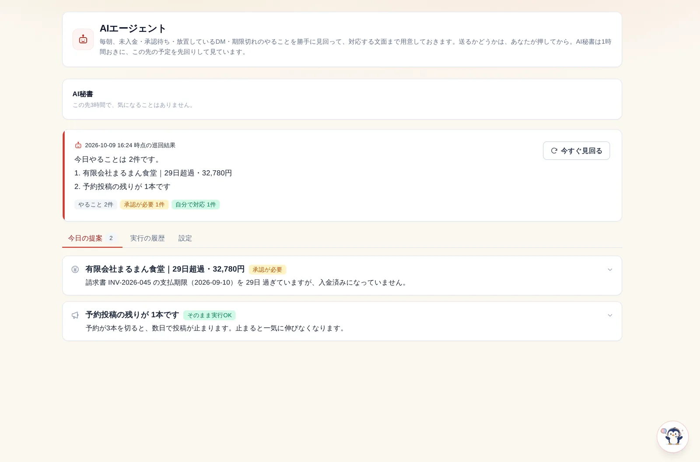Run patrol with 今すぐ見回る button

click(x=576, y=150)
